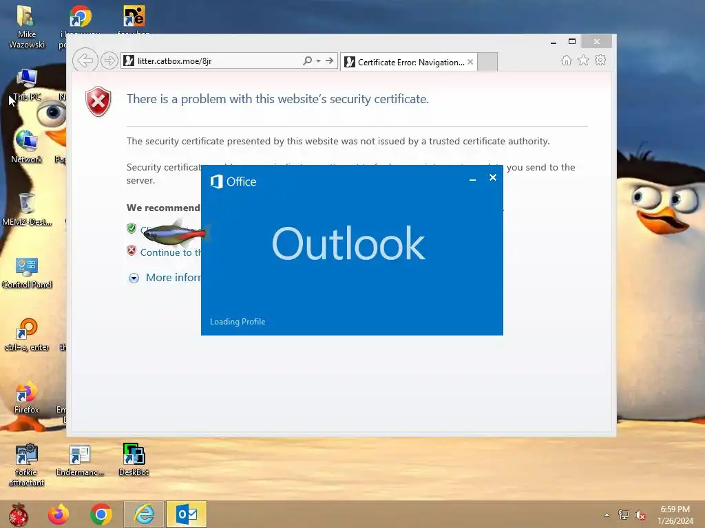Close the Outlook splash screen
Screen dimensions: 705x528
click(493, 178)
